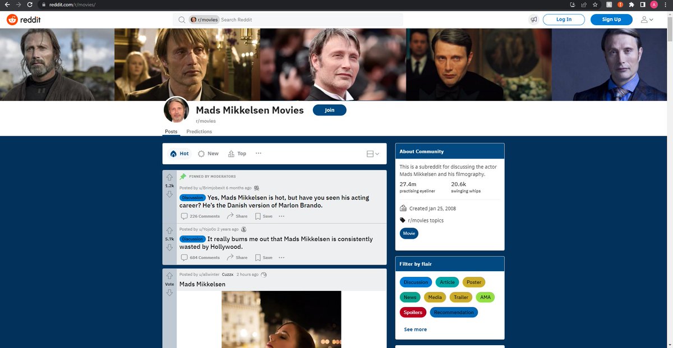Save the Marlon Brando discussion post

click(x=264, y=216)
